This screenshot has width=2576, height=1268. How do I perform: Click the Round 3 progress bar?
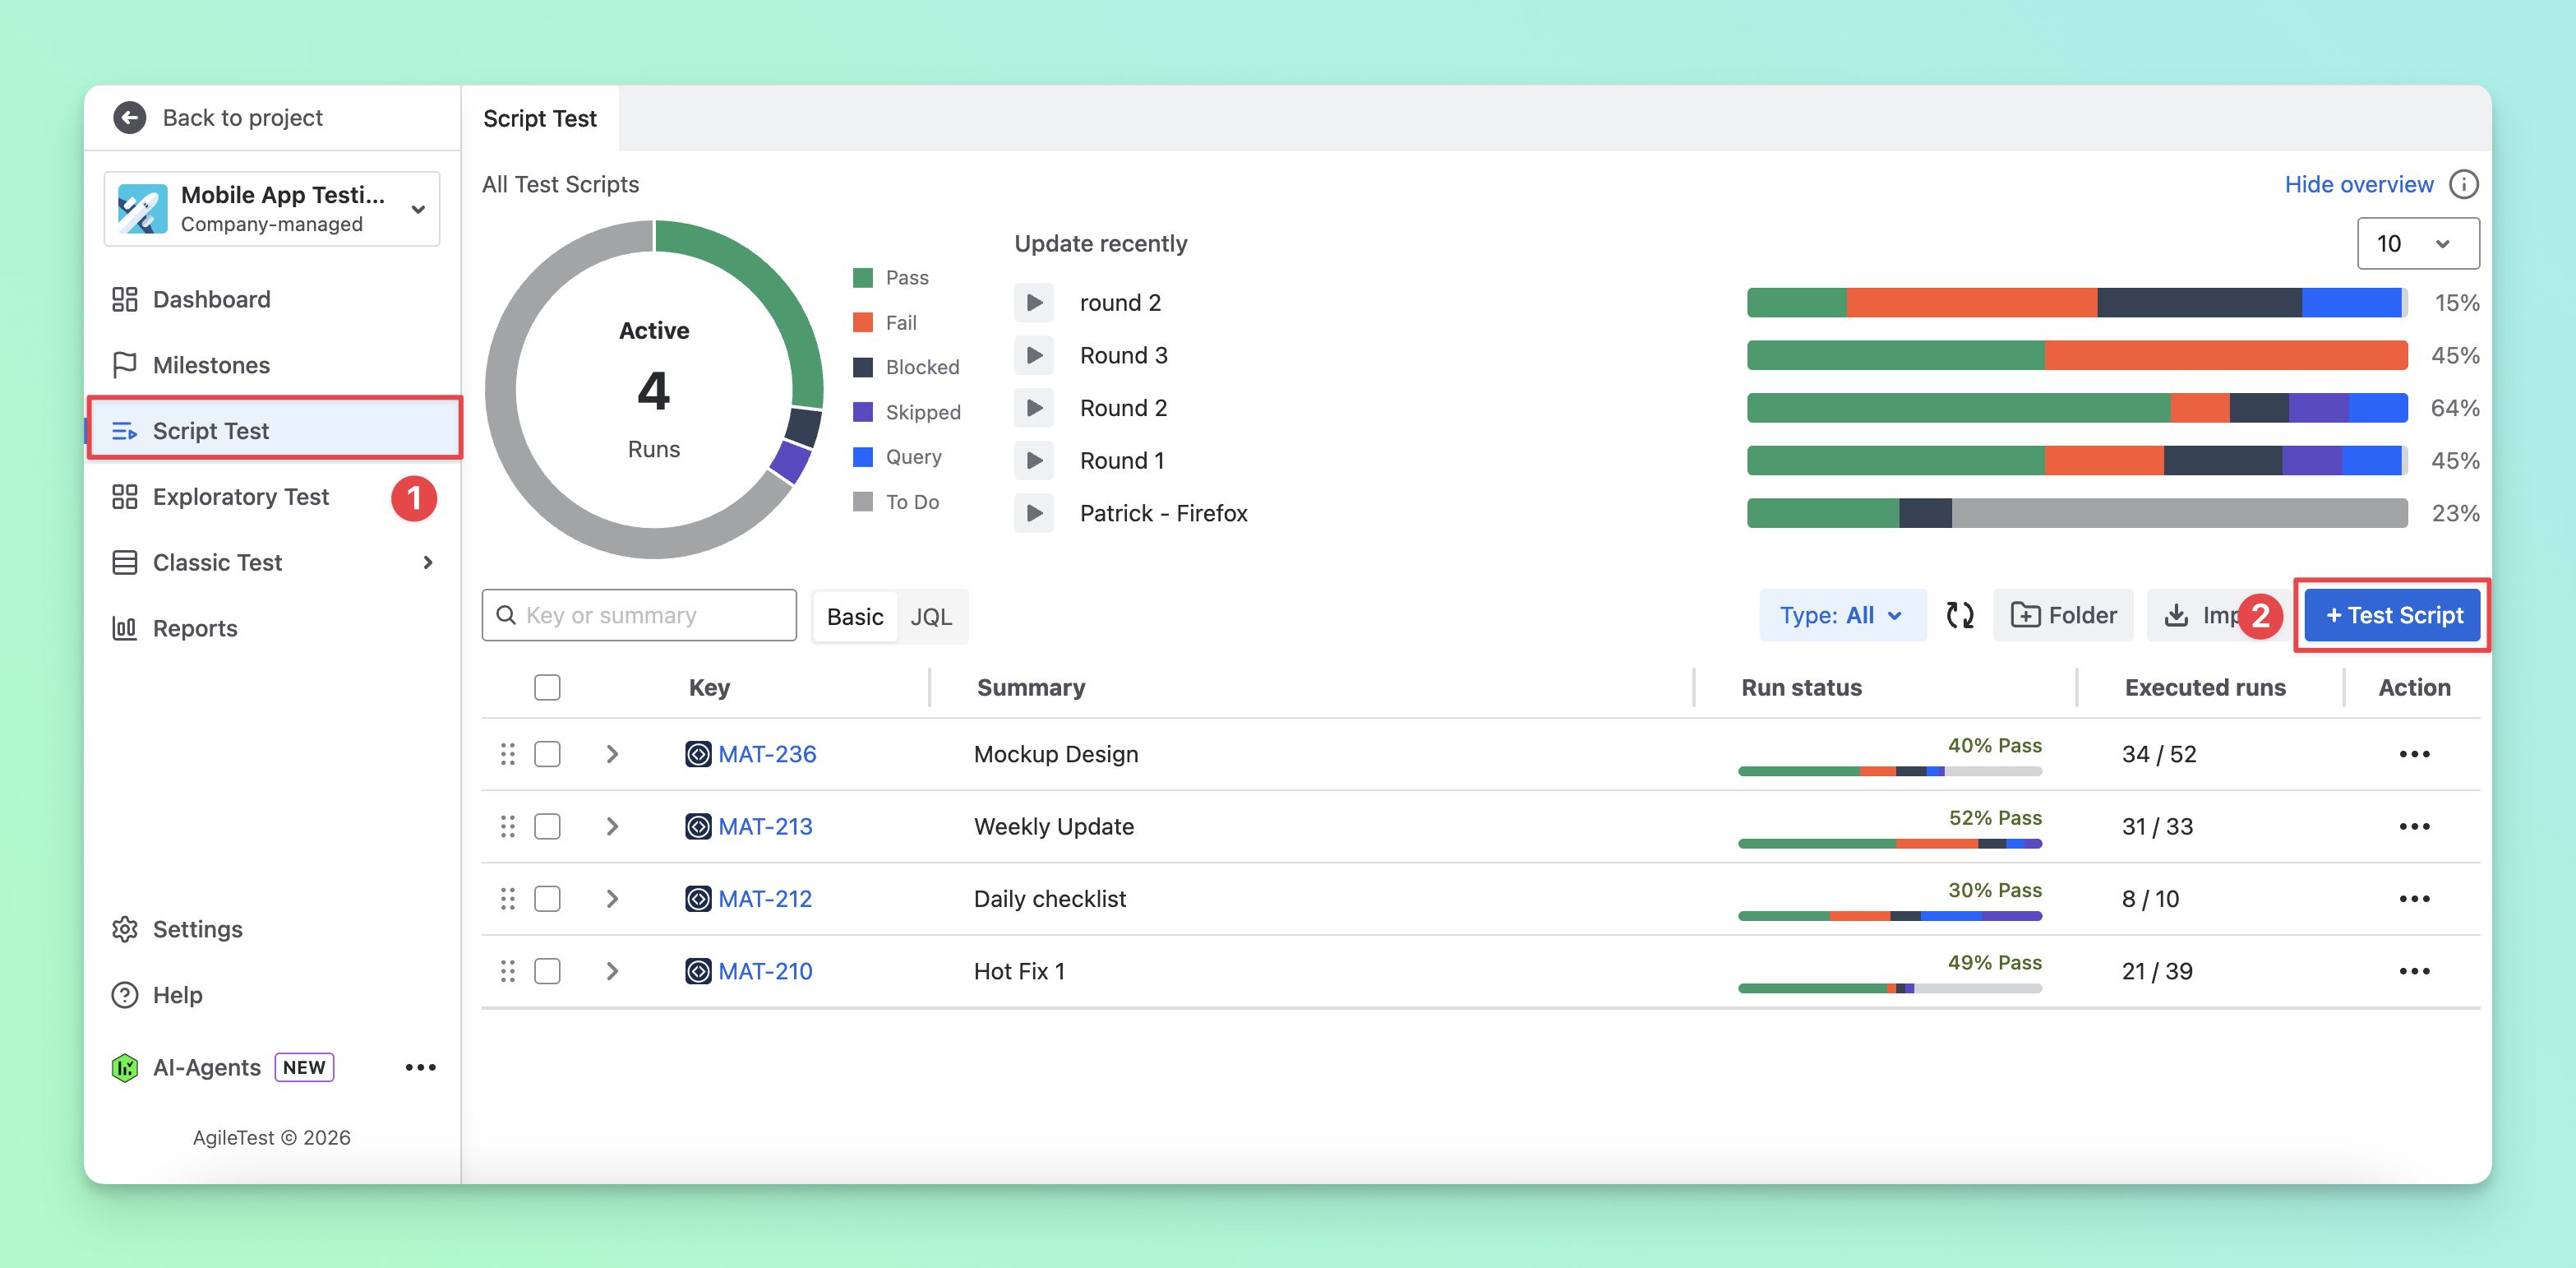(x=2076, y=355)
